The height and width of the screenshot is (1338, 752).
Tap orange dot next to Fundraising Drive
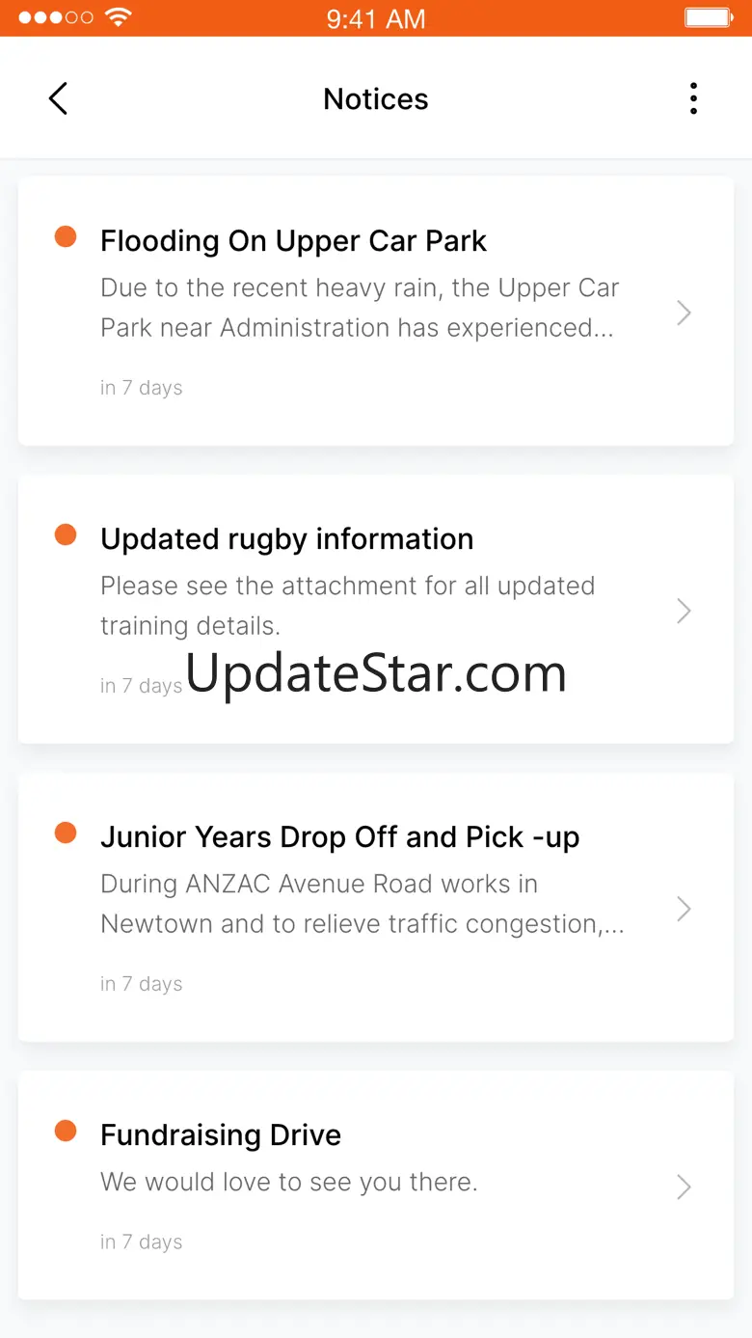click(x=66, y=1131)
